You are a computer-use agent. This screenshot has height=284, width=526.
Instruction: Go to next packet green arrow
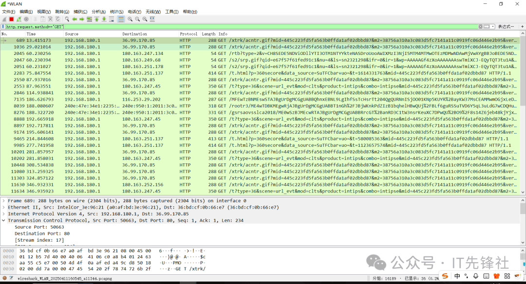[82, 19]
